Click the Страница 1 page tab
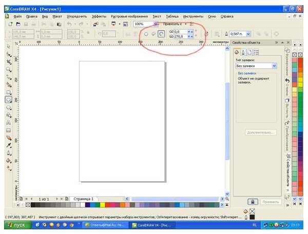The width and height of the screenshot is (308, 234). tap(84, 199)
